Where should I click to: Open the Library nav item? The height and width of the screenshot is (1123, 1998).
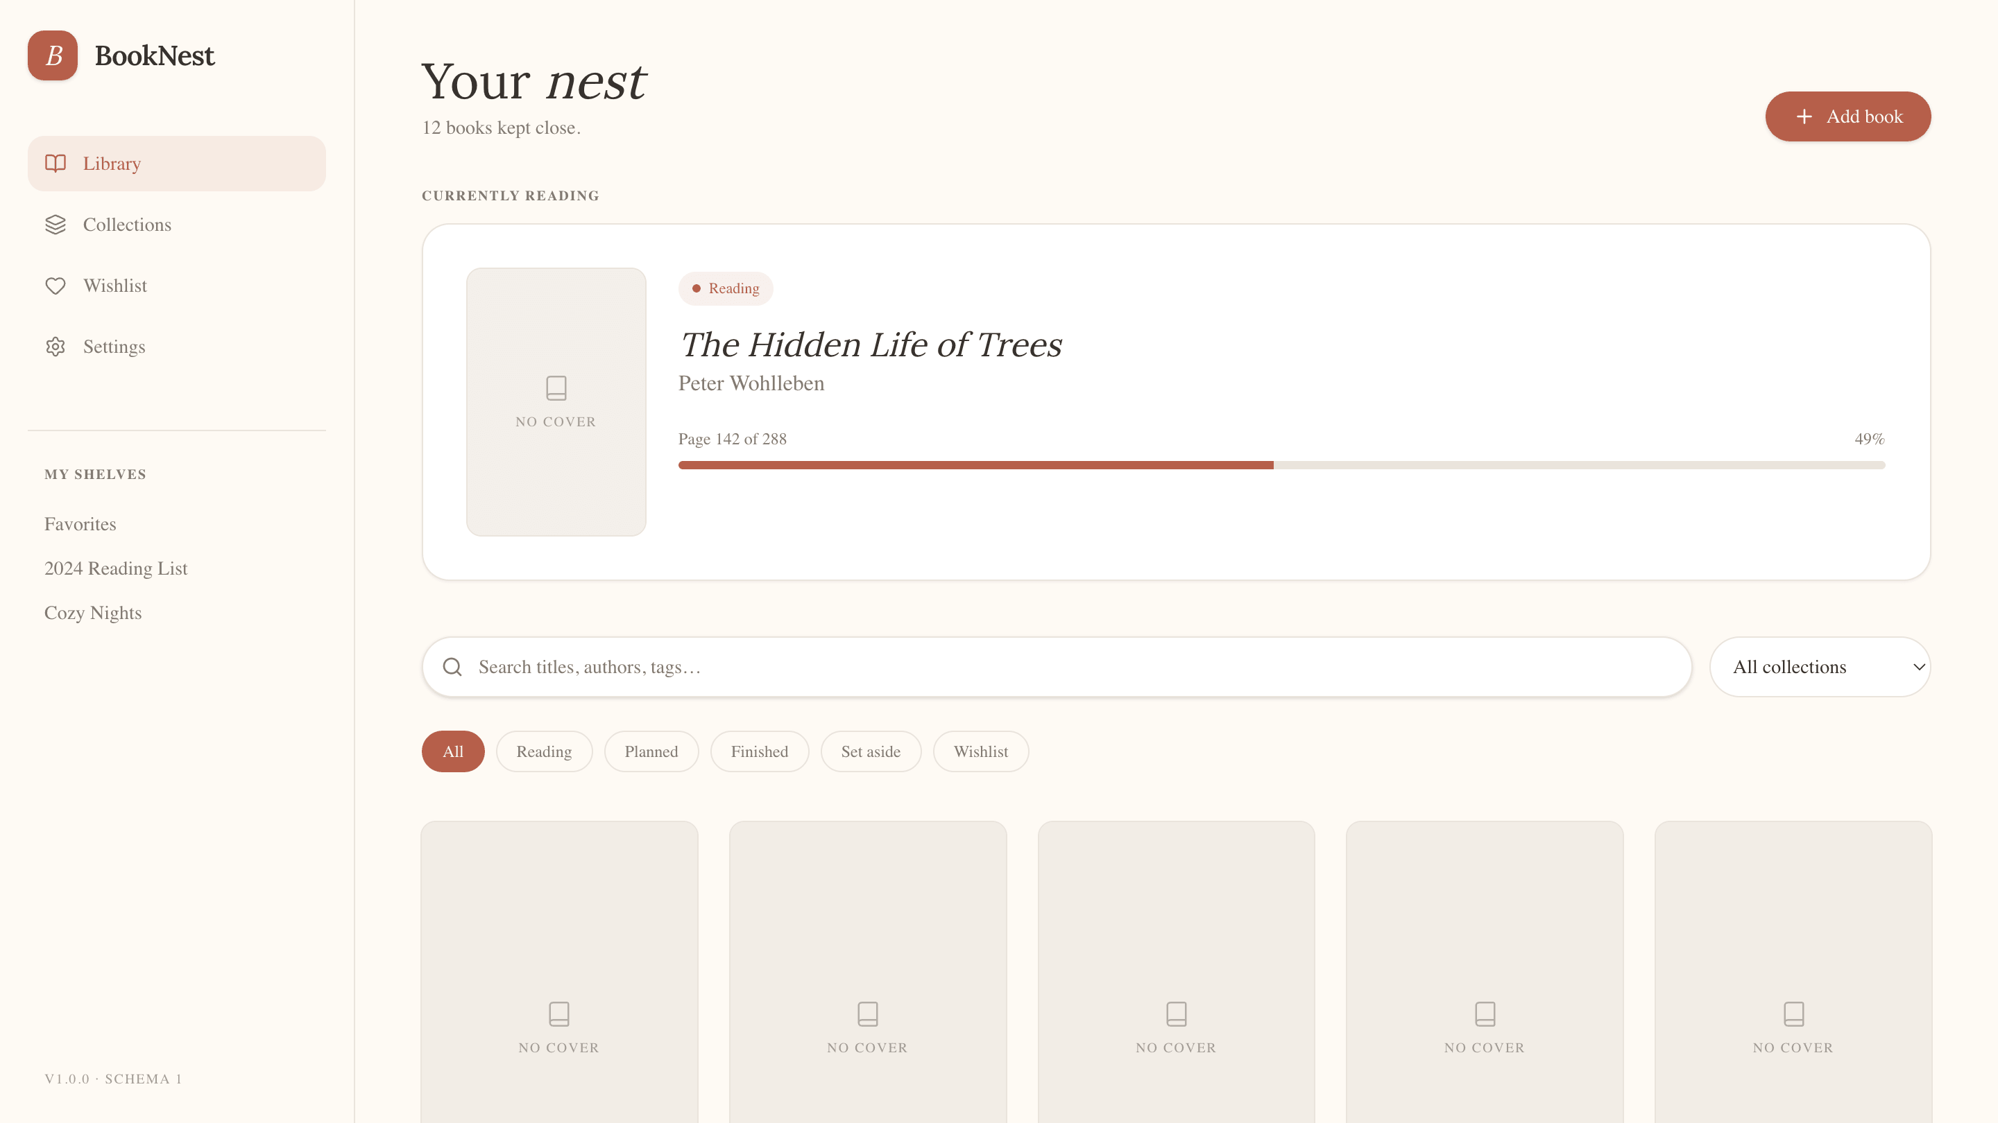click(x=177, y=164)
